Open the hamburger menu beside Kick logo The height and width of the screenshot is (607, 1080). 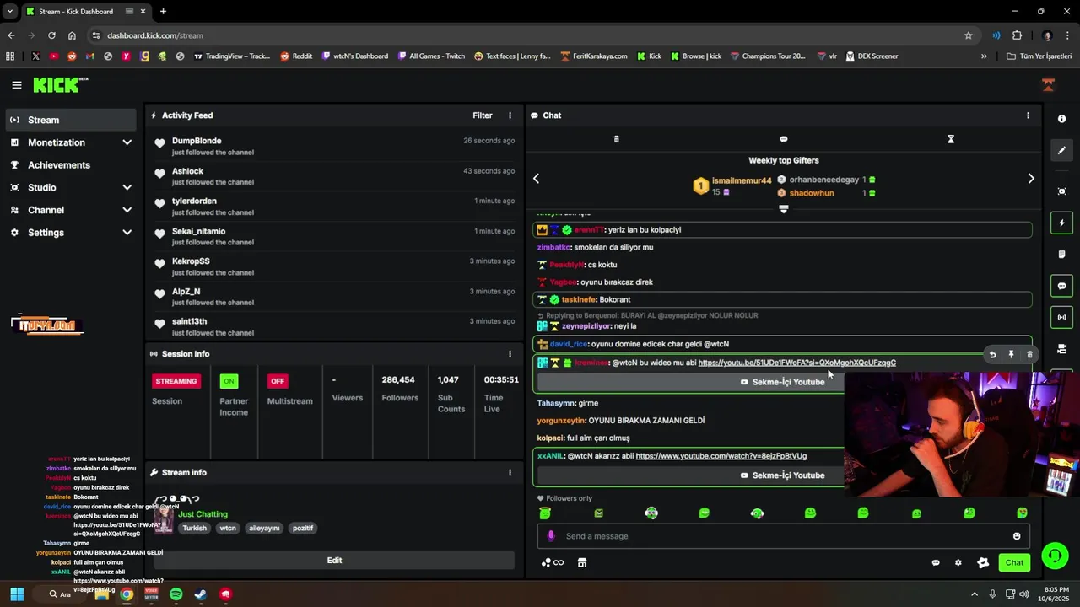(x=16, y=85)
